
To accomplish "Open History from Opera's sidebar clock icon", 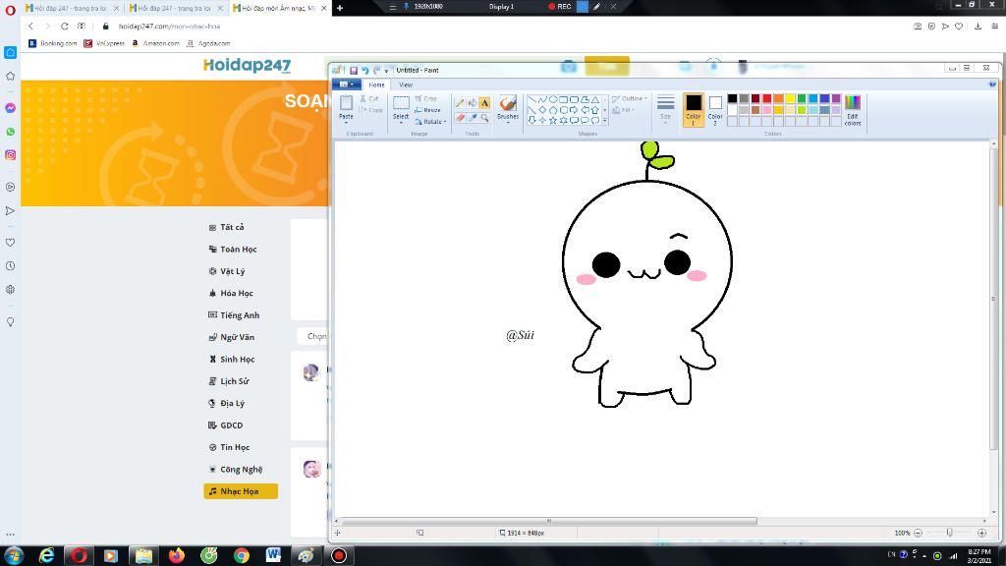I will (x=10, y=265).
